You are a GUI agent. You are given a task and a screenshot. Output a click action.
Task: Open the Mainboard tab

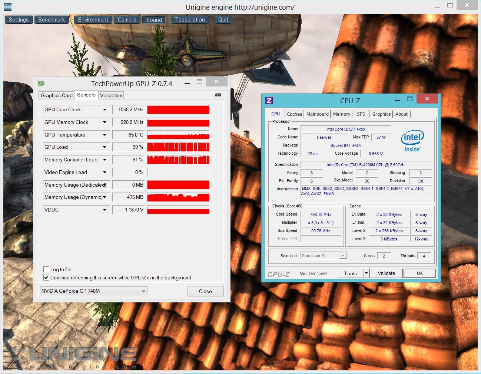pyautogui.click(x=318, y=114)
